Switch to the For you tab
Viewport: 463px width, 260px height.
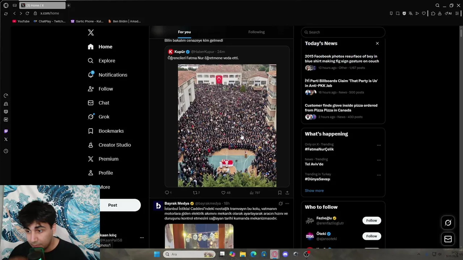tap(184, 32)
